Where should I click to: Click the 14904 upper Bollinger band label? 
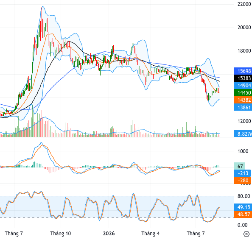coord(243,86)
